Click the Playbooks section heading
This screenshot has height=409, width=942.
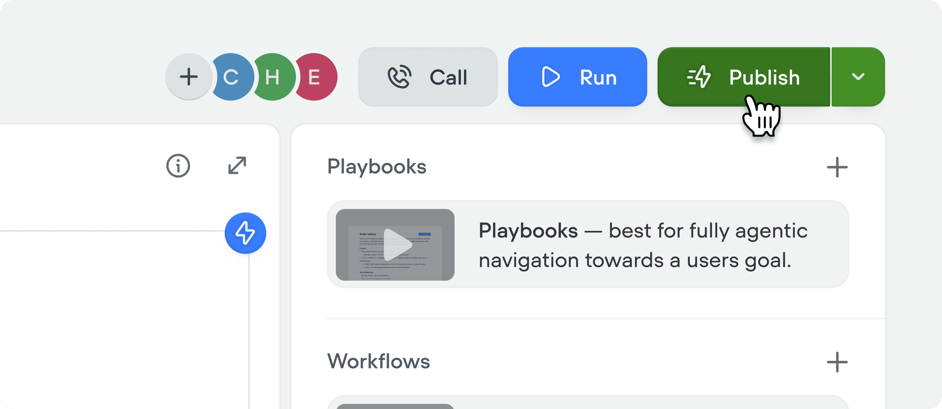point(377,167)
